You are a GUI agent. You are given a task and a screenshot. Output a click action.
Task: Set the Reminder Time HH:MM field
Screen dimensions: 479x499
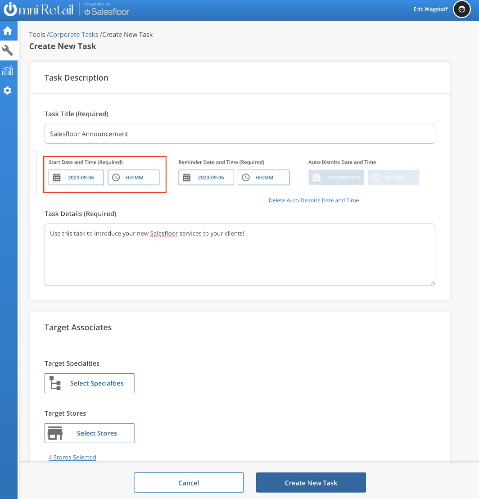[264, 177]
